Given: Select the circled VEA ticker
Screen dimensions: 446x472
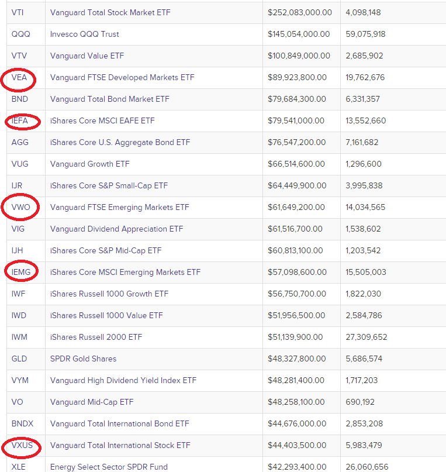Looking at the screenshot, I should pyautogui.click(x=19, y=78).
